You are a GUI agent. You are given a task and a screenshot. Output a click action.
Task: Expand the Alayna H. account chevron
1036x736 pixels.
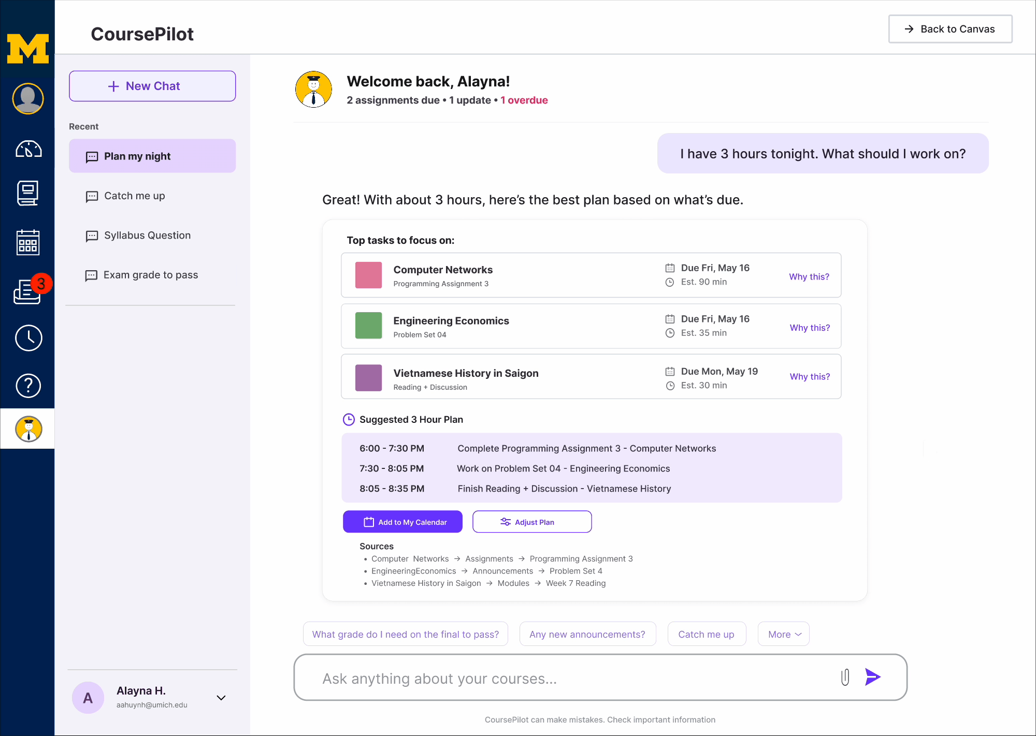[221, 698]
